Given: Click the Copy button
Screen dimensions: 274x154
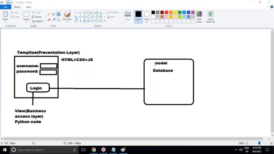Looking at the screenshot, I should [15, 17].
